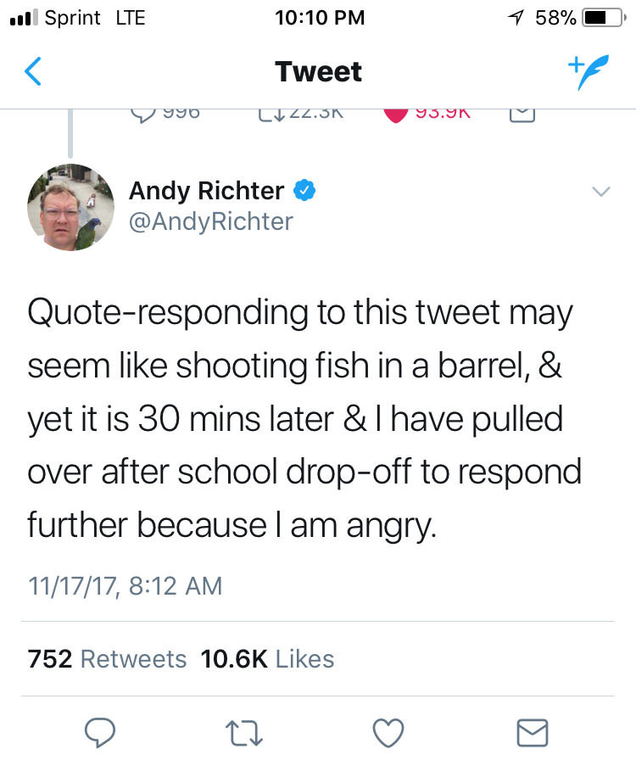The height and width of the screenshot is (766, 636).
Task: Tap the battery indicator in status bar
Action: (x=600, y=17)
